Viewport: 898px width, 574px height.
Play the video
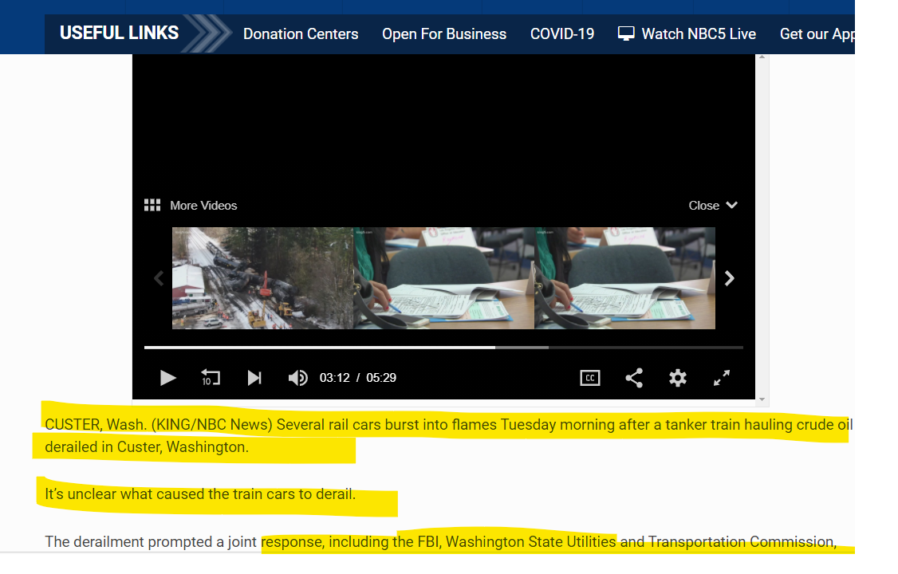(167, 378)
